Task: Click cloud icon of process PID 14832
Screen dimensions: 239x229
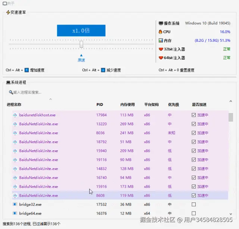Action: [x=15, y=169]
